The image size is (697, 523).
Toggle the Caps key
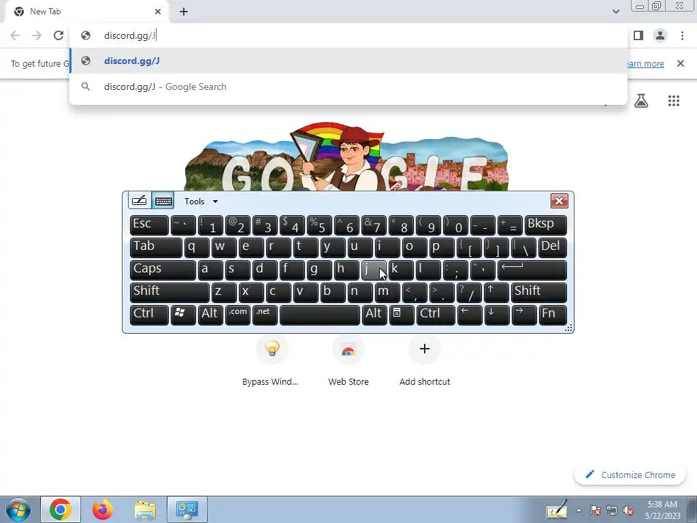(163, 270)
